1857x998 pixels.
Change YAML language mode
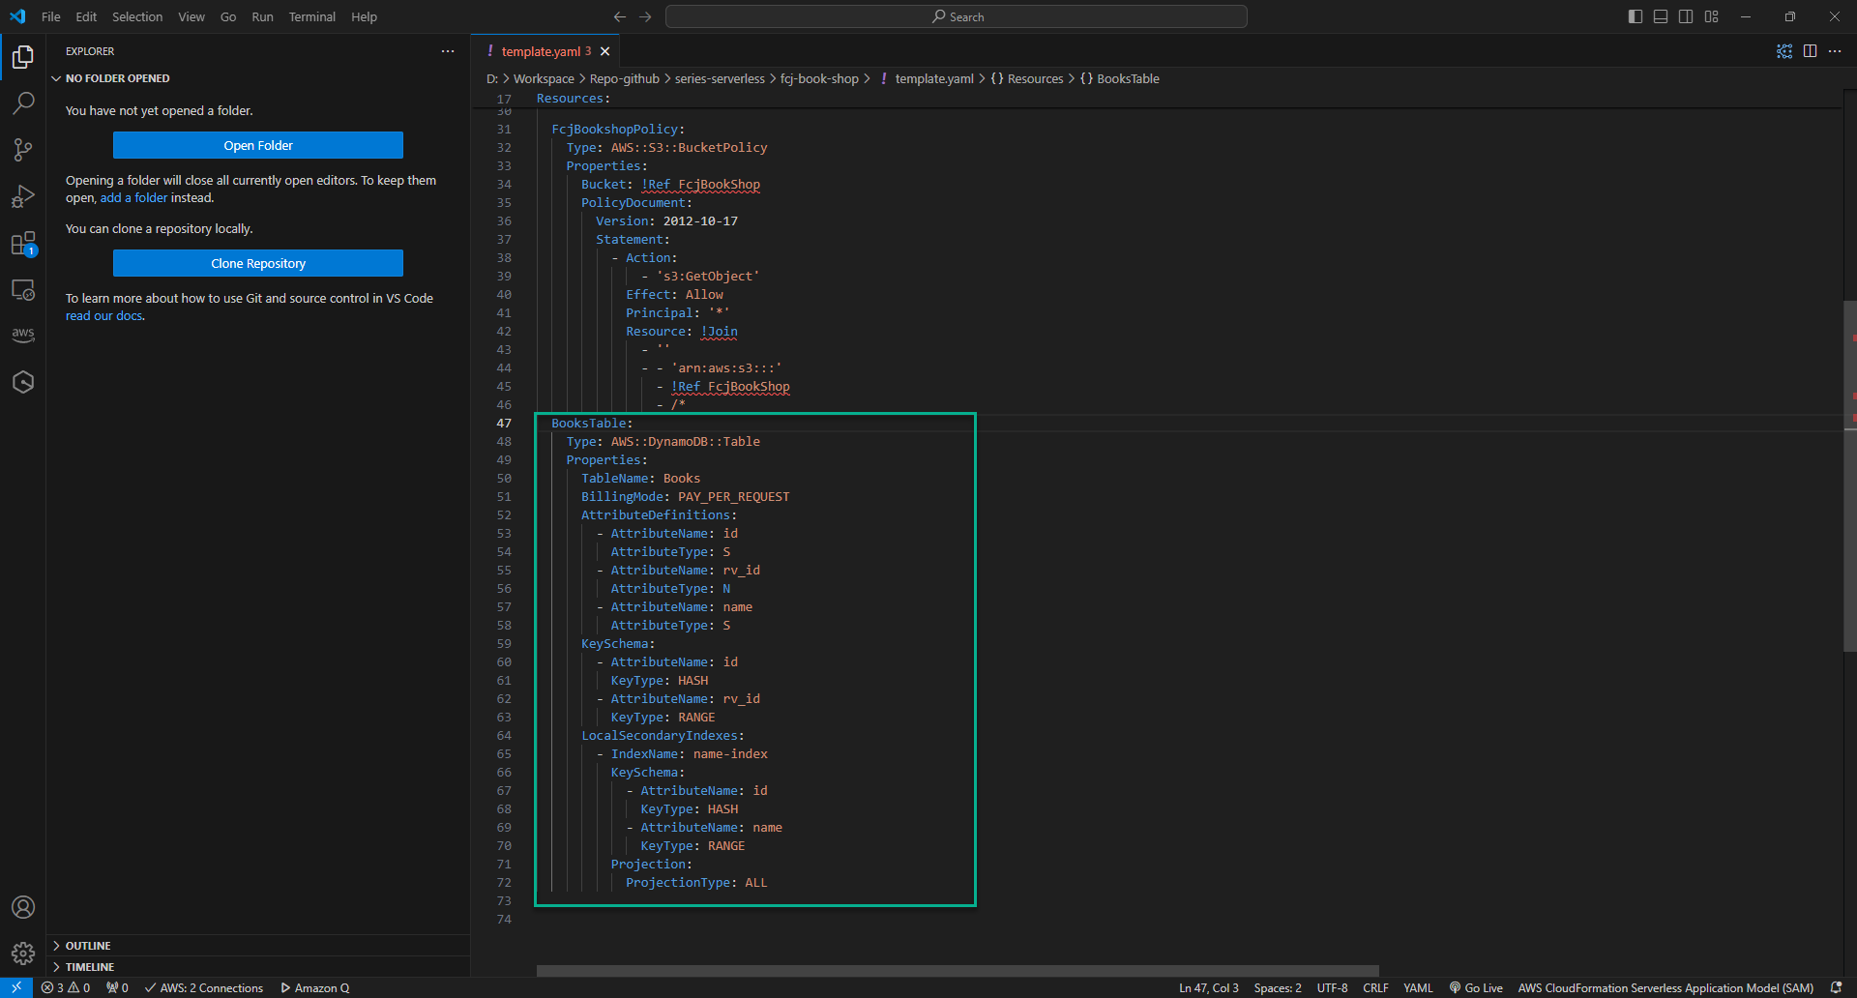[x=1418, y=987]
